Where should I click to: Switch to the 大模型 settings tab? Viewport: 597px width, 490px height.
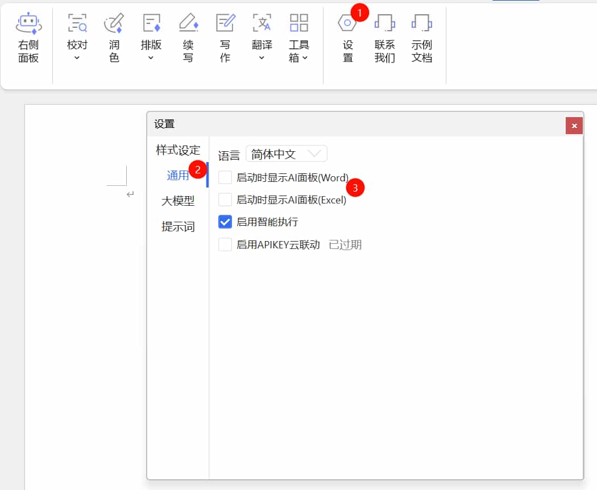point(178,201)
